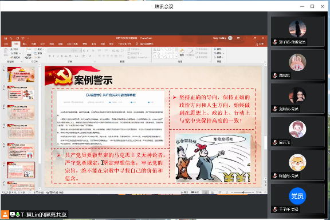Click the Undo arrow in PowerPoint's title bar
Image resolution: width=330 pixels, height=220 pixels.
[11, 38]
